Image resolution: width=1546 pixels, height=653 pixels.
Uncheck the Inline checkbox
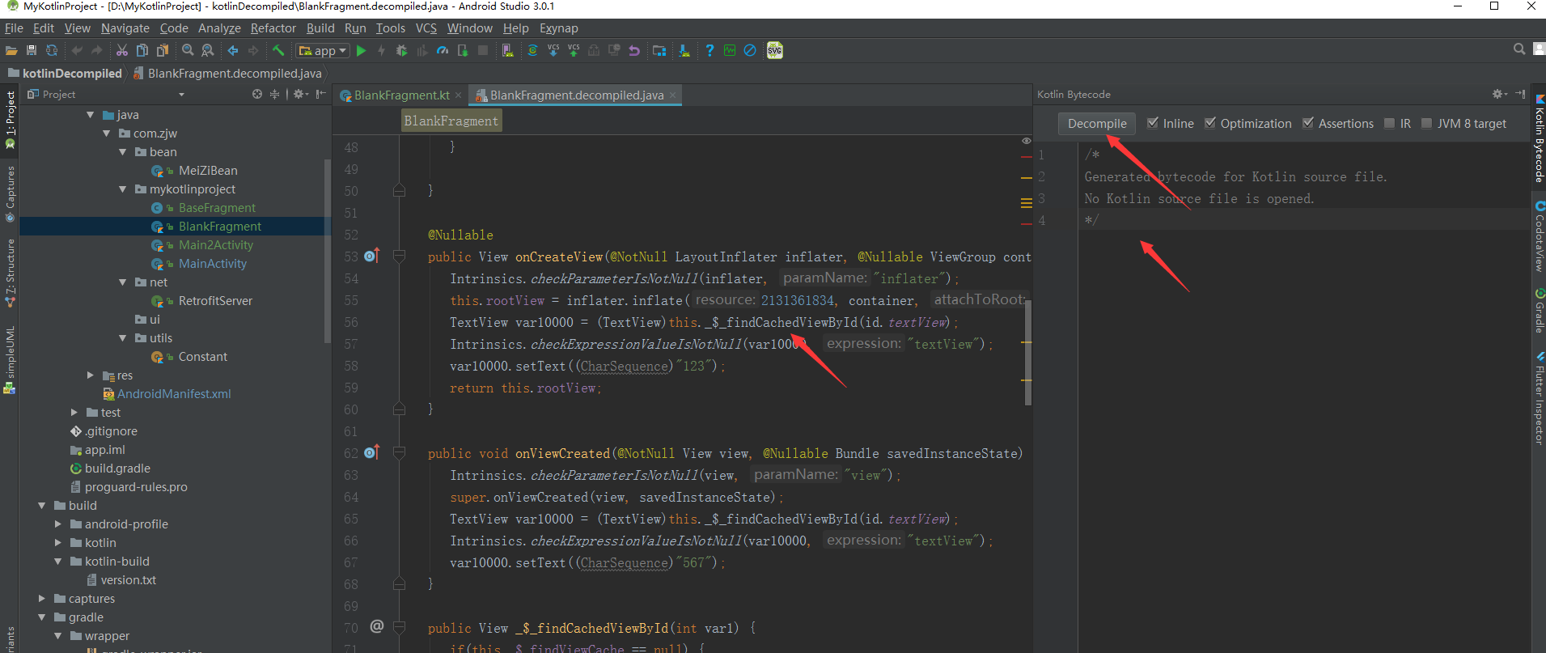click(1153, 123)
